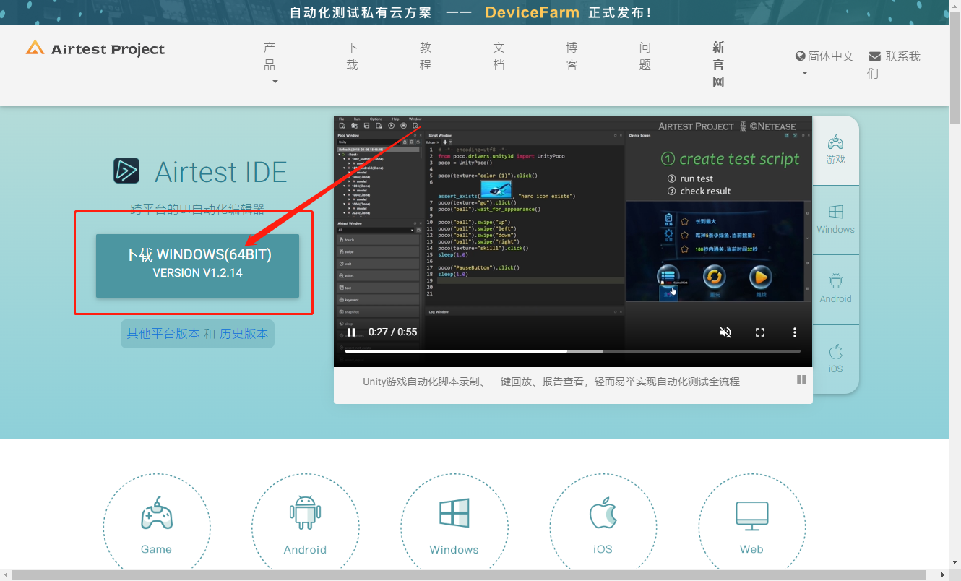Download Windows 64bit version V1.2.14
The image size is (961, 581).
(x=197, y=265)
